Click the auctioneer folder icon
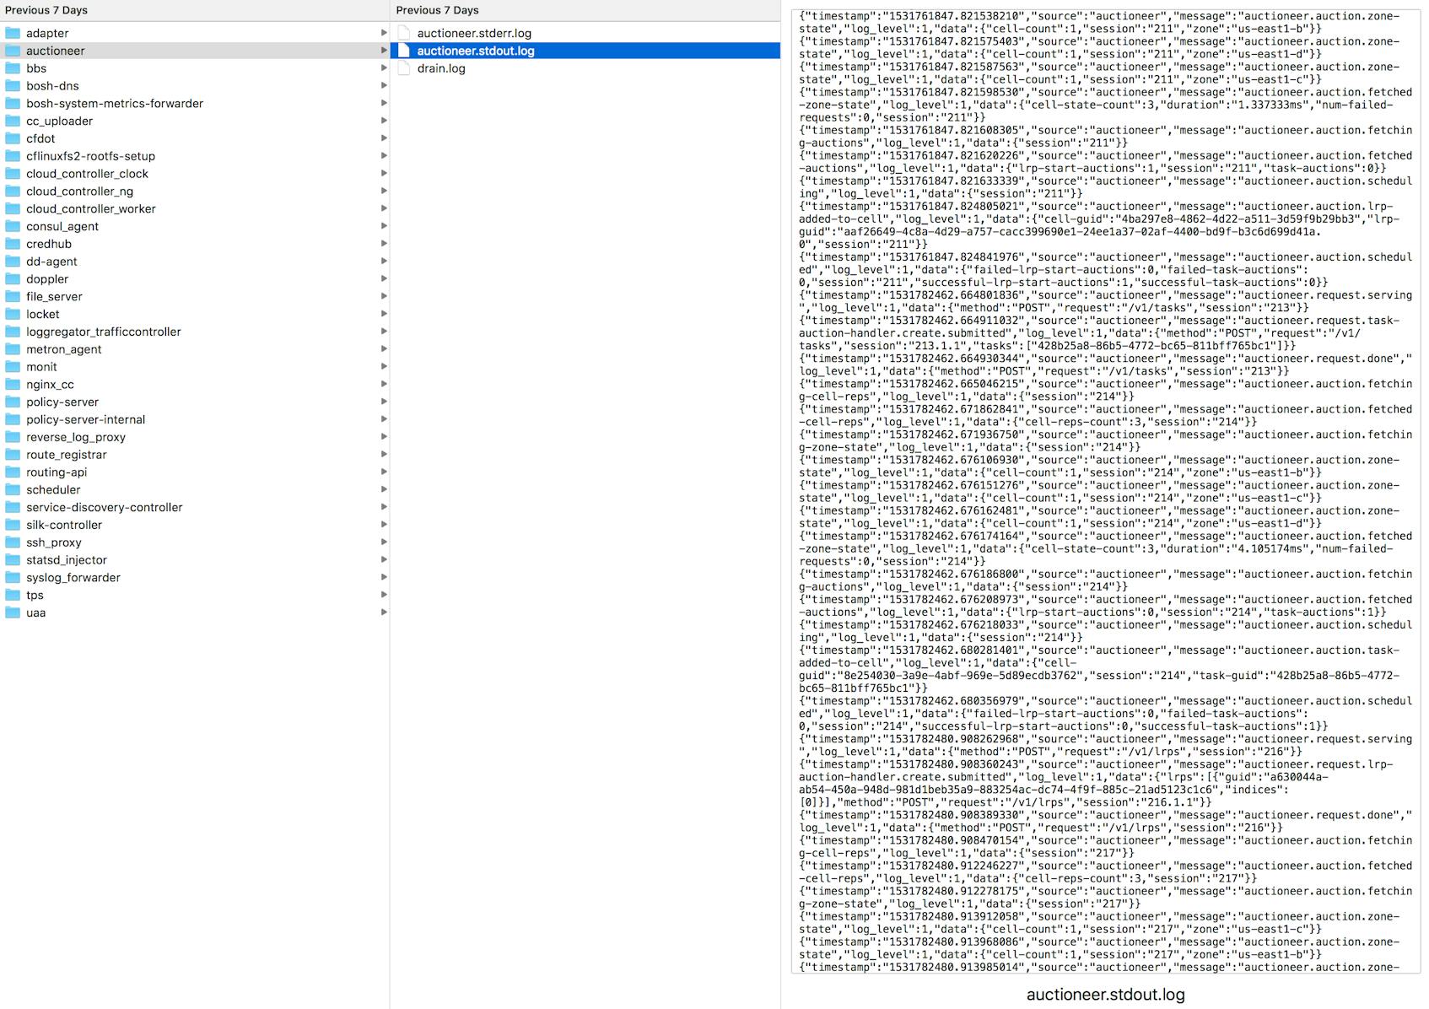Image resolution: width=1429 pixels, height=1009 pixels. (x=12, y=51)
